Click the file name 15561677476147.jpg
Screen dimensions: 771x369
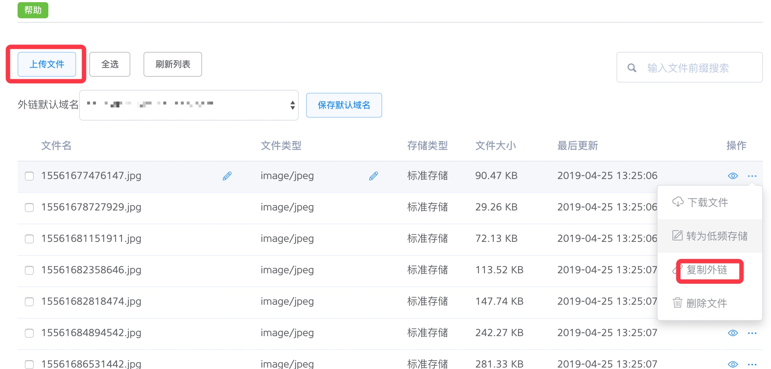(x=91, y=176)
